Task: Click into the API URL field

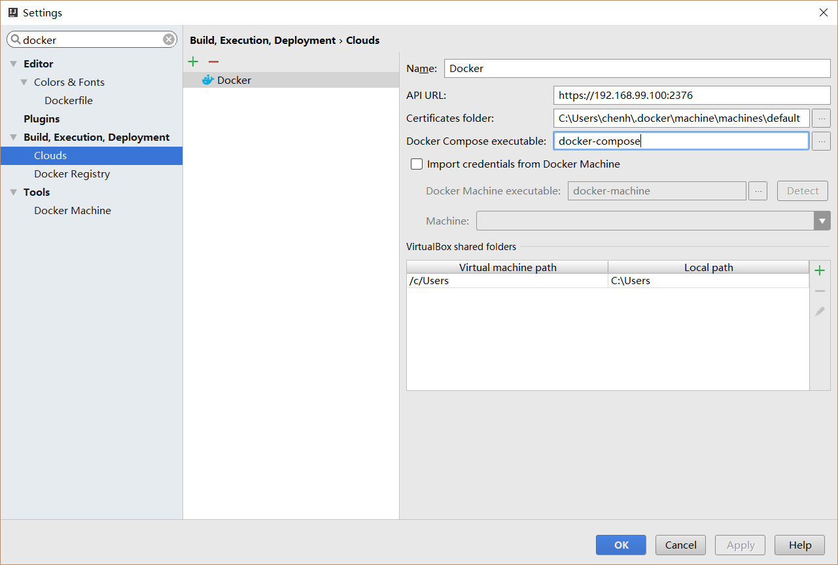Action: (x=691, y=96)
